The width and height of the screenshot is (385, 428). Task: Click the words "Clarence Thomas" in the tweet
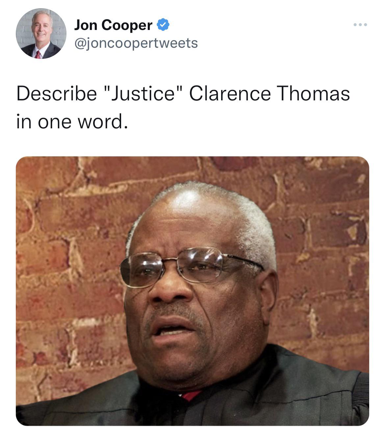(x=269, y=93)
